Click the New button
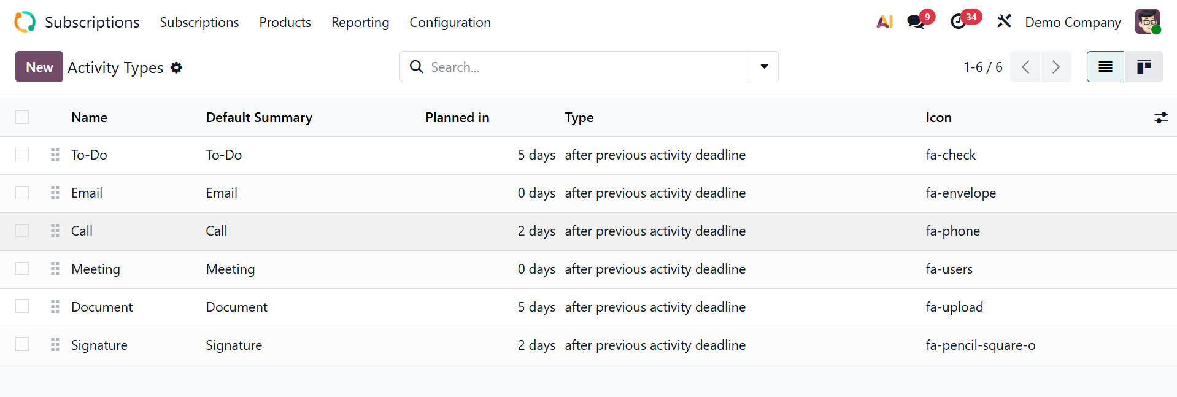Image resolution: width=1177 pixels, height=397 pixels. [39, 67]
